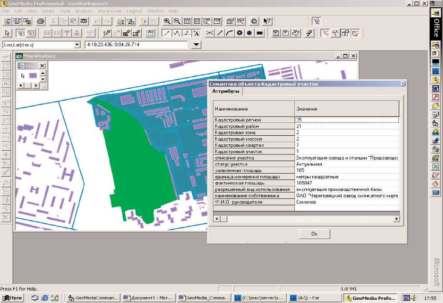Click the ring-shaped circle tool icon
Screen dimensions: 443x303
[x=239, y=33]
